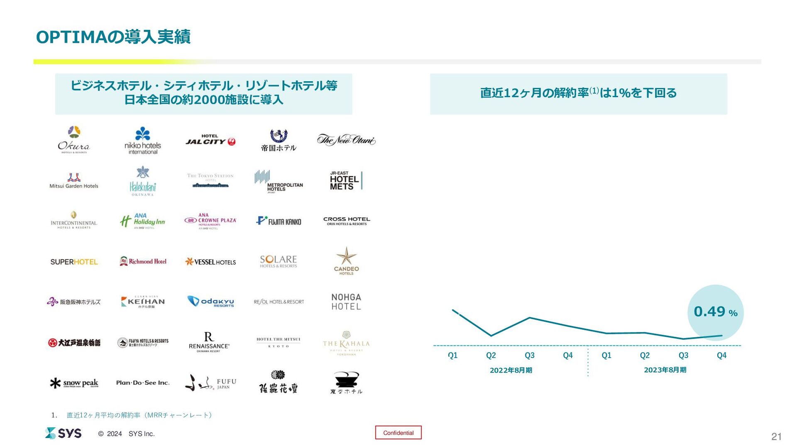This screenshot has height=448, width=797.
Task: Select The New Otani logo
Action: (x=346, y=140)
